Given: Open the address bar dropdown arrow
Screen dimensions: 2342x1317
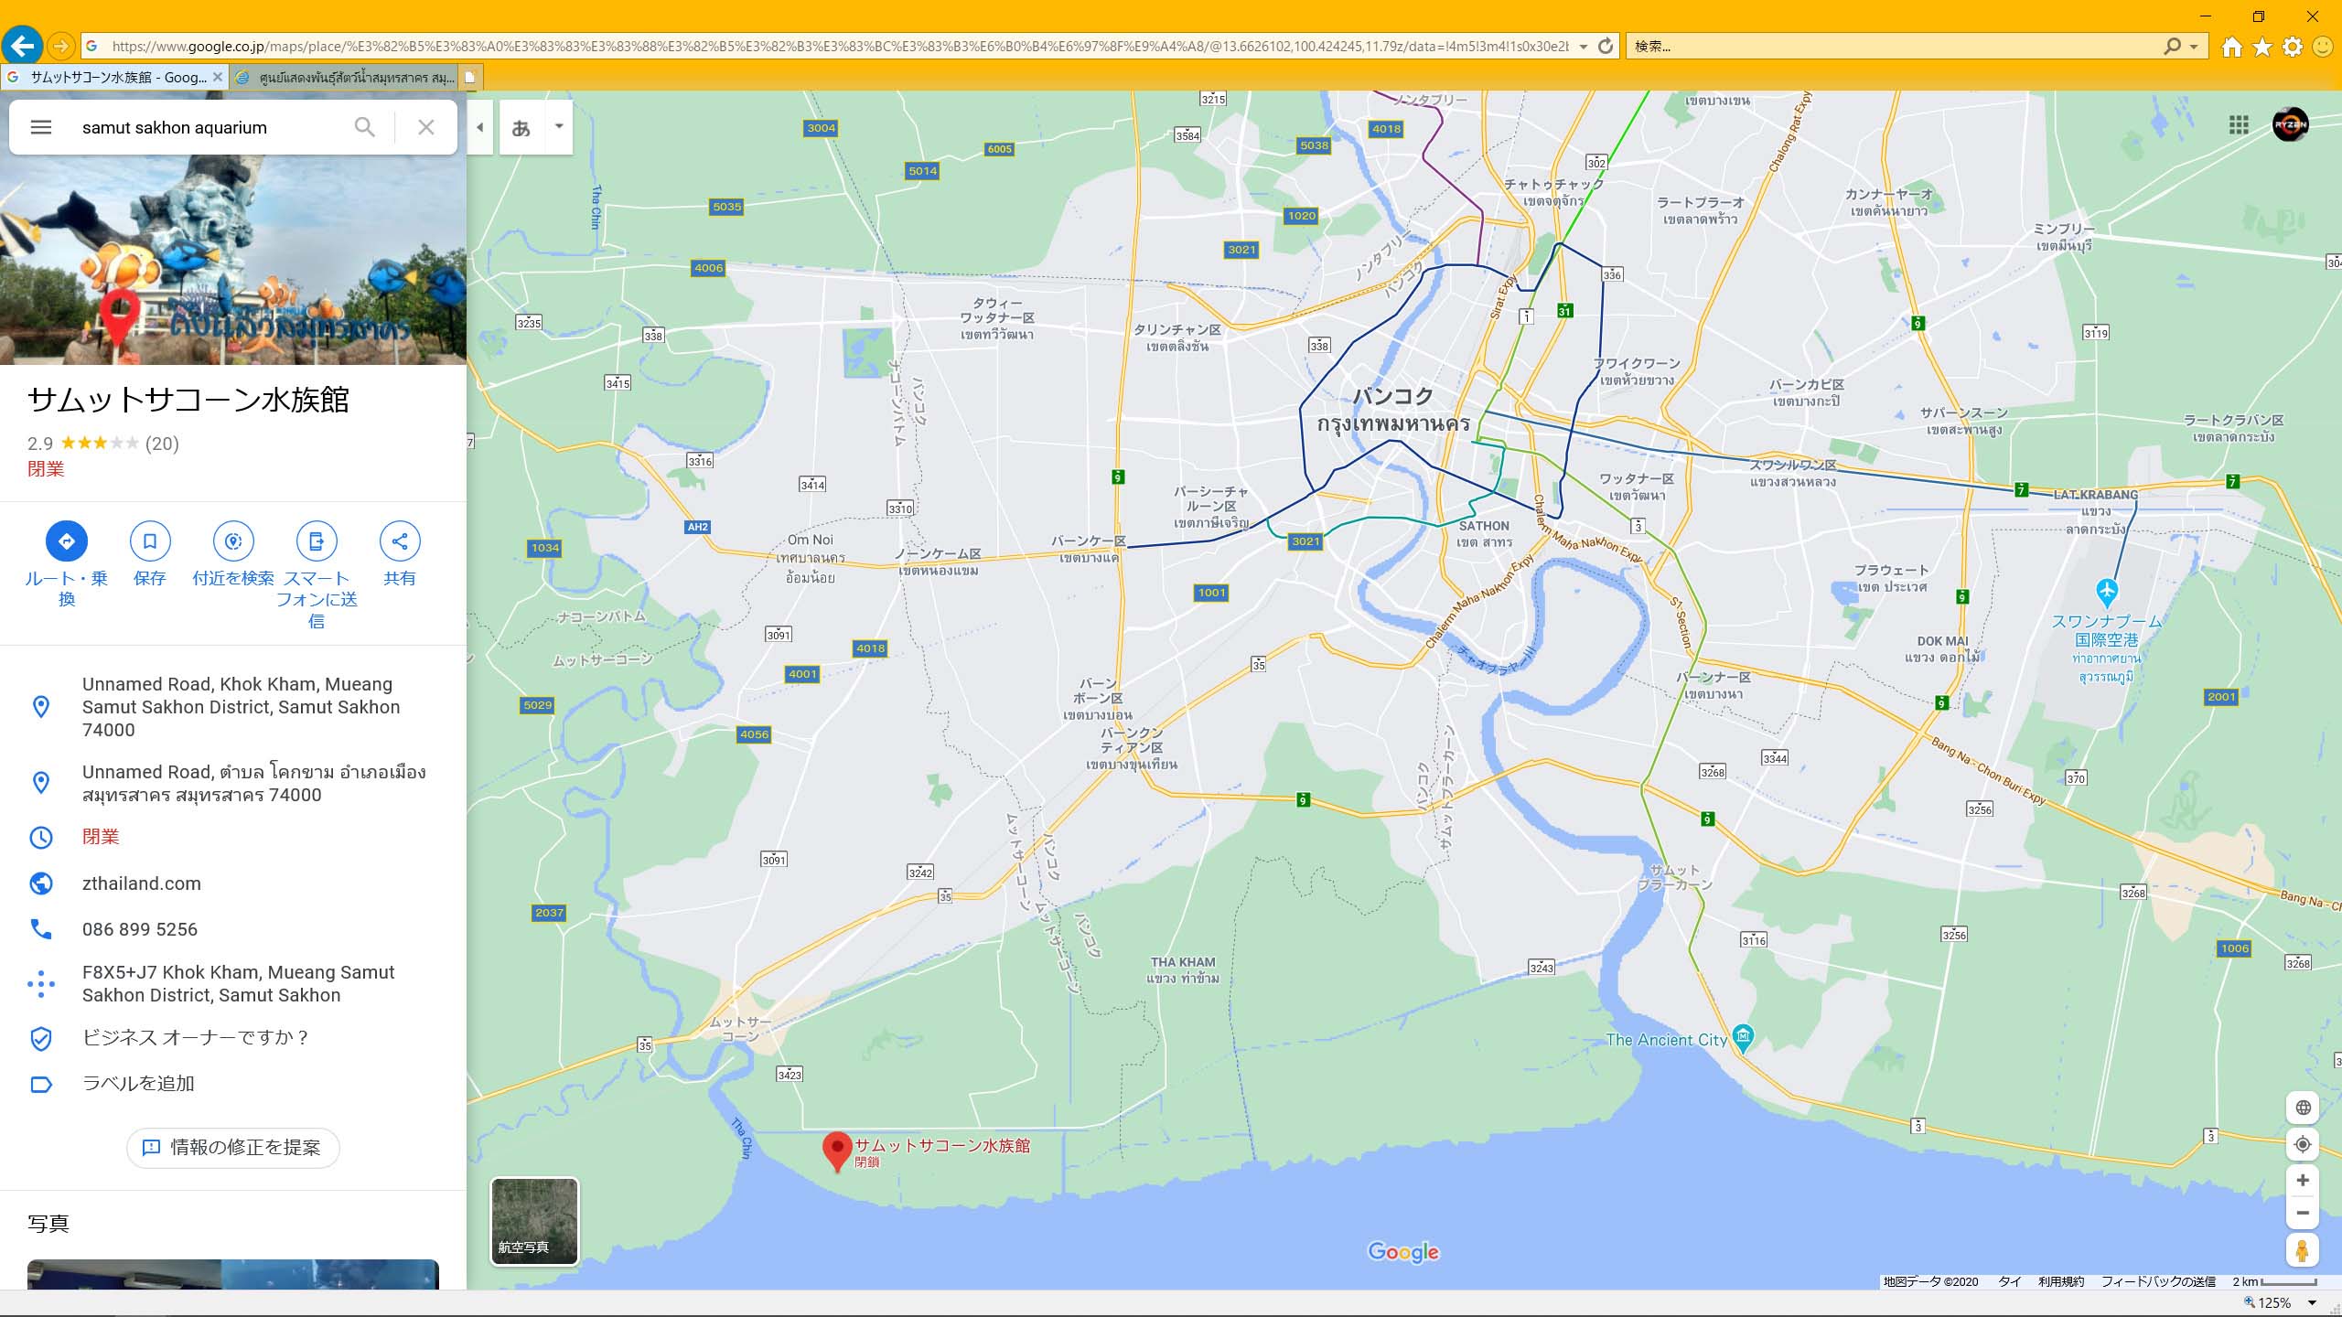Looking at the screenshot, I should click(1584, 47).
